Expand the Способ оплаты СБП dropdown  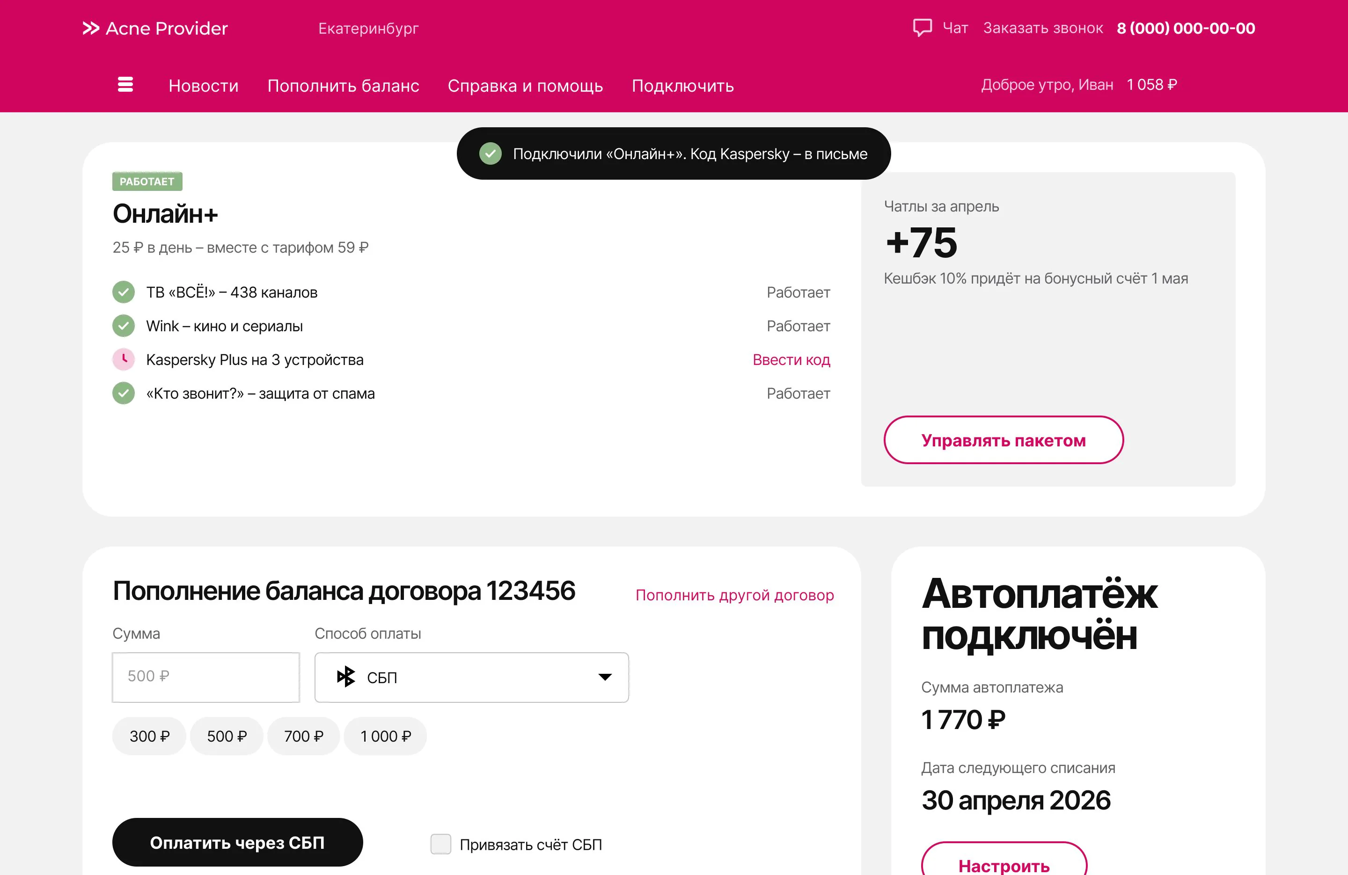(x=472, y=678)
